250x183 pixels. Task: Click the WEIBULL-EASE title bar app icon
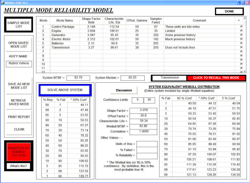[3, 3]
